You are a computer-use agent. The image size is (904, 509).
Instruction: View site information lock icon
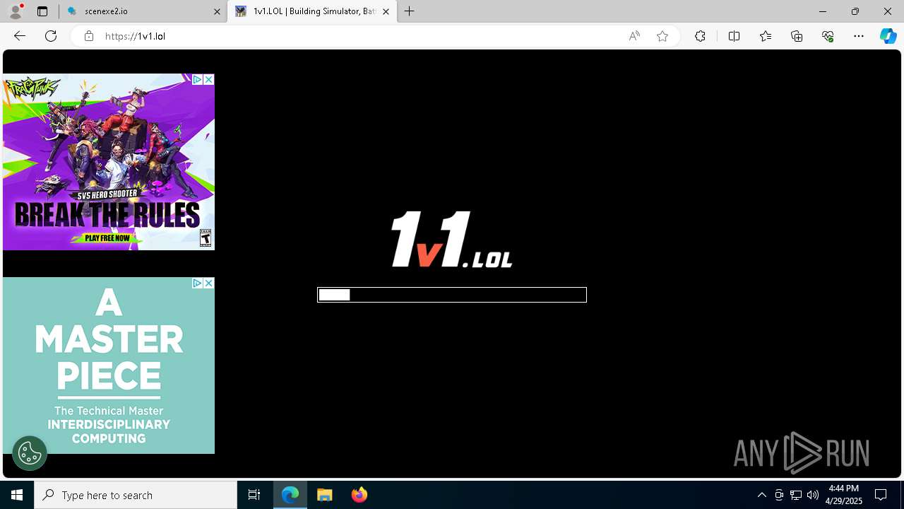click(89, 36)
